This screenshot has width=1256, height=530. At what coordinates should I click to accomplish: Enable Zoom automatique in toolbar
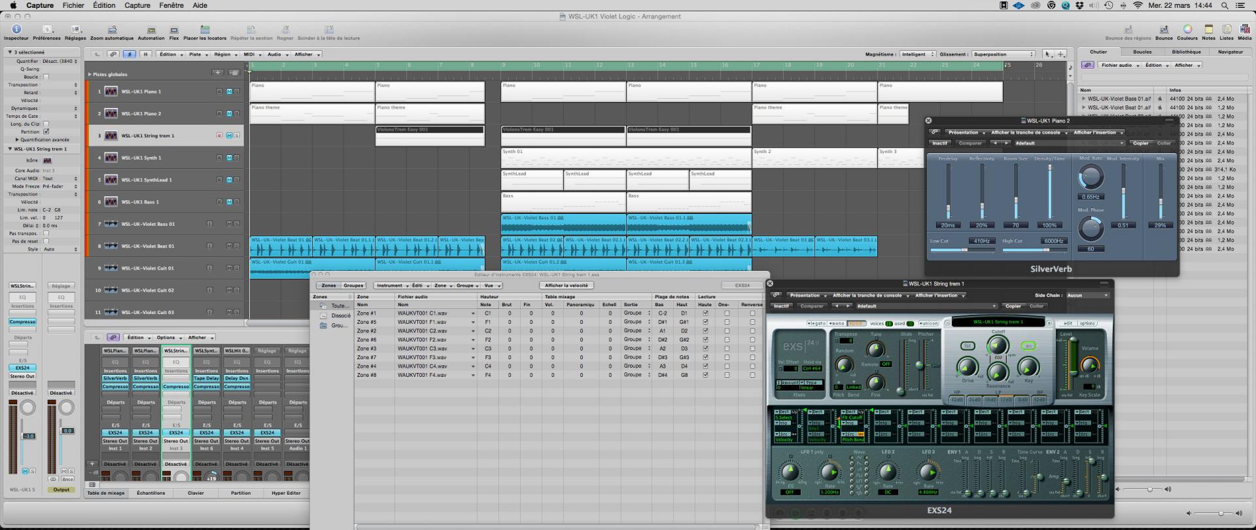(112, 29)
